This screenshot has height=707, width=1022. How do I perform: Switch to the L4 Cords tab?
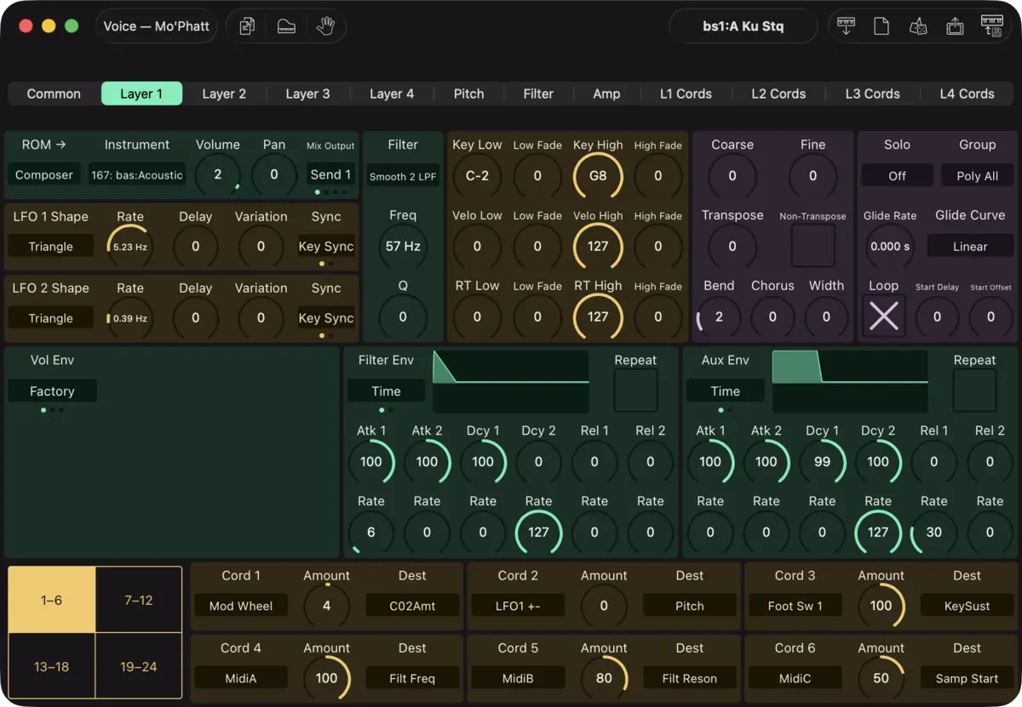[x=967, y=94]
